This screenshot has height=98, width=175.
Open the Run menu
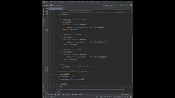(x=78, y=2)
